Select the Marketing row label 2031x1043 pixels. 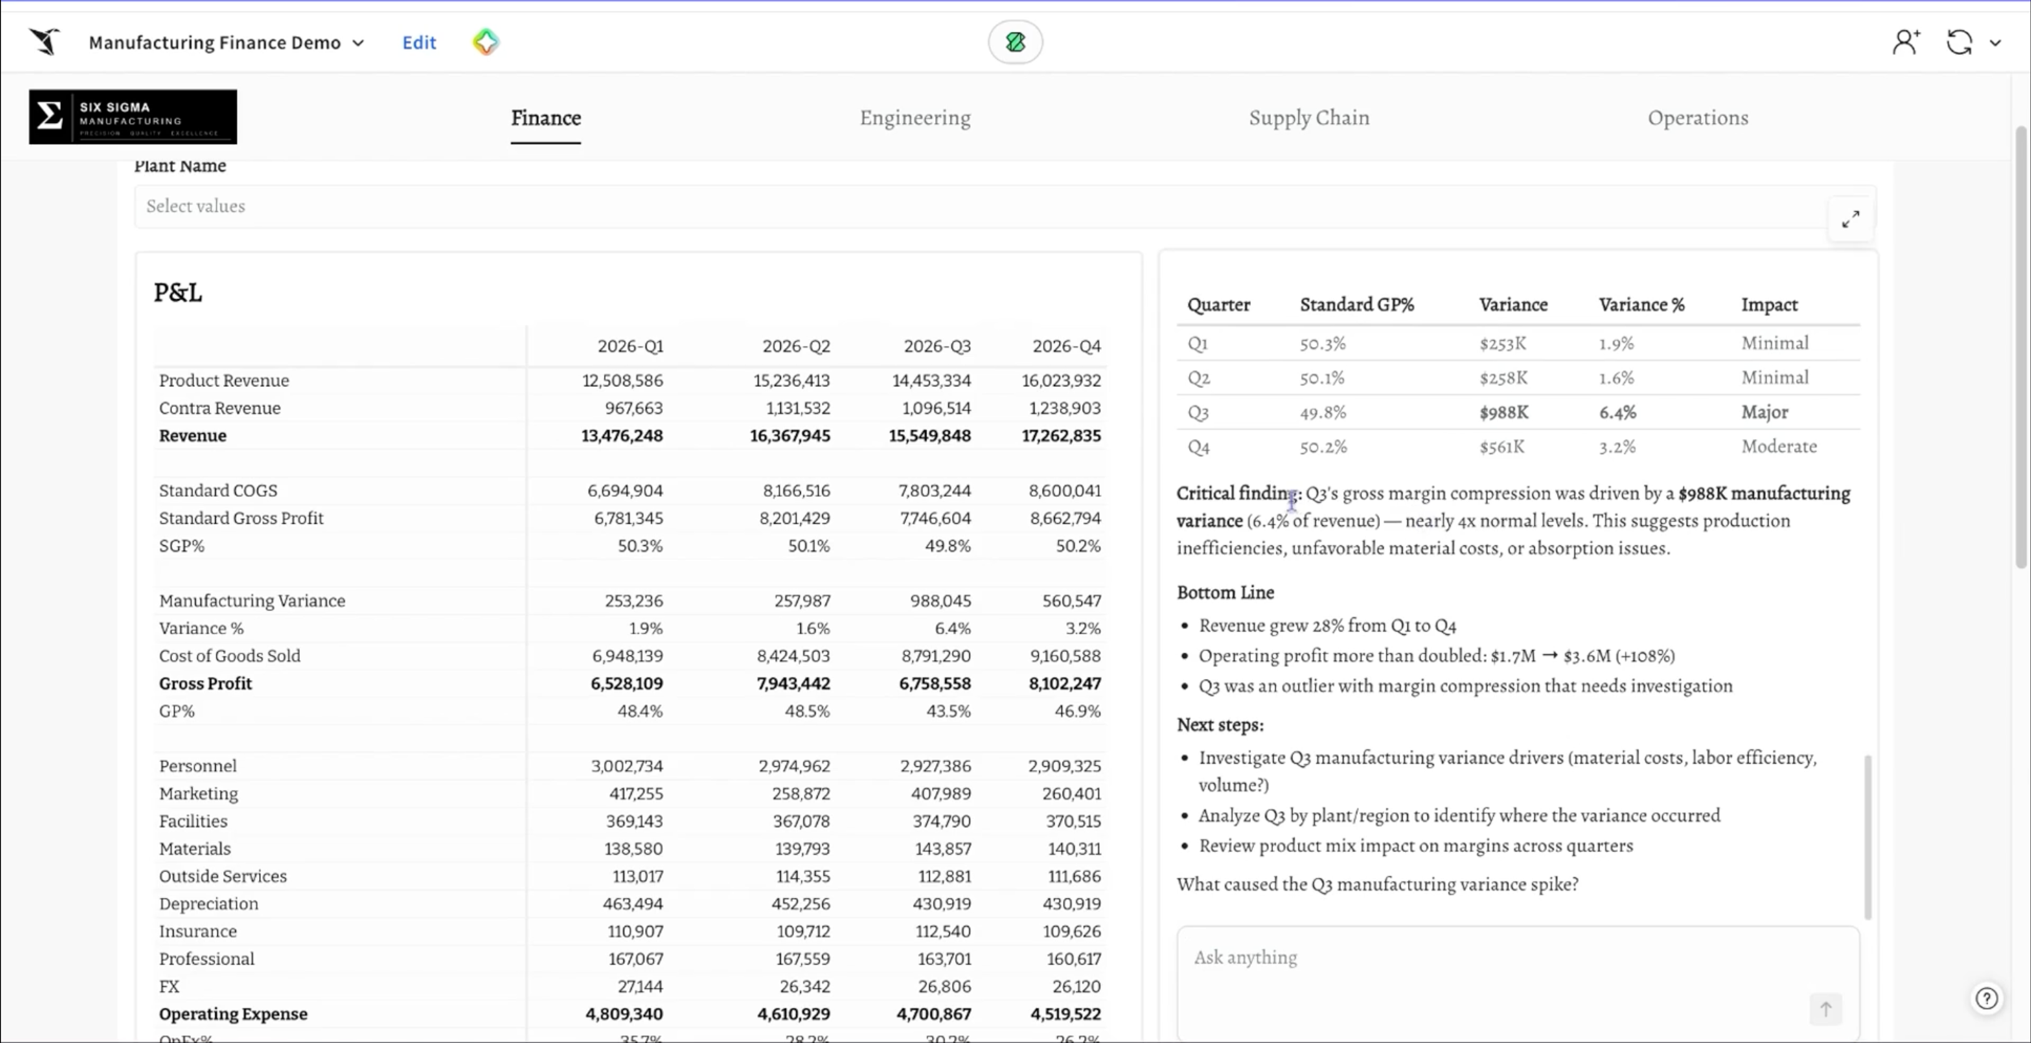pyautogui.click(x=198, y=794)
